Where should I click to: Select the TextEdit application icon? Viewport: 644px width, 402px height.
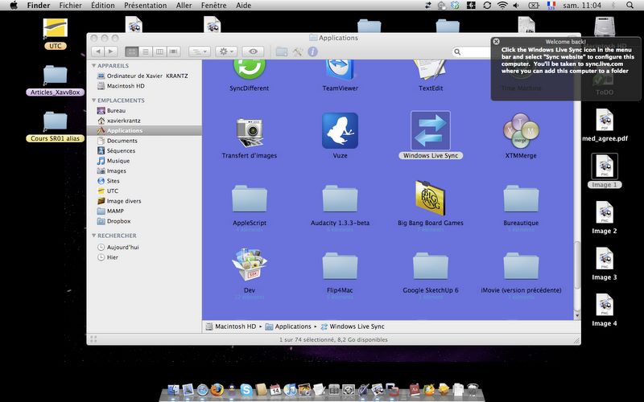point(430,70)
